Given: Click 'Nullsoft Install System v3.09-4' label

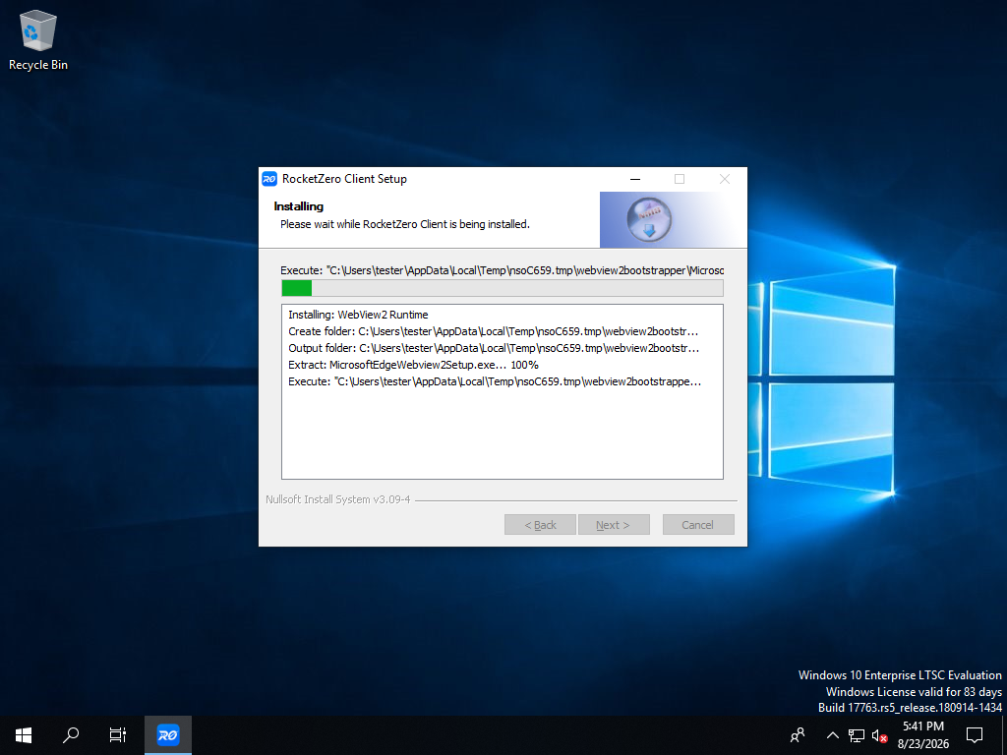Looking at the screenshot, I should click(338, 499).
